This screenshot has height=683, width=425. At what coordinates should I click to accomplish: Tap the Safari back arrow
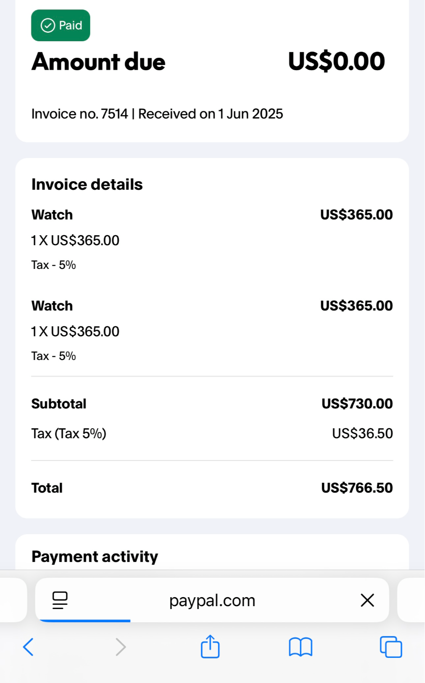tap(28, 647)
